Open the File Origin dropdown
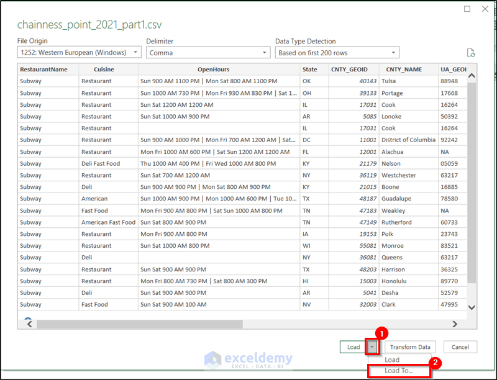The width and height of the screenshot is (497, 380). 80,52
